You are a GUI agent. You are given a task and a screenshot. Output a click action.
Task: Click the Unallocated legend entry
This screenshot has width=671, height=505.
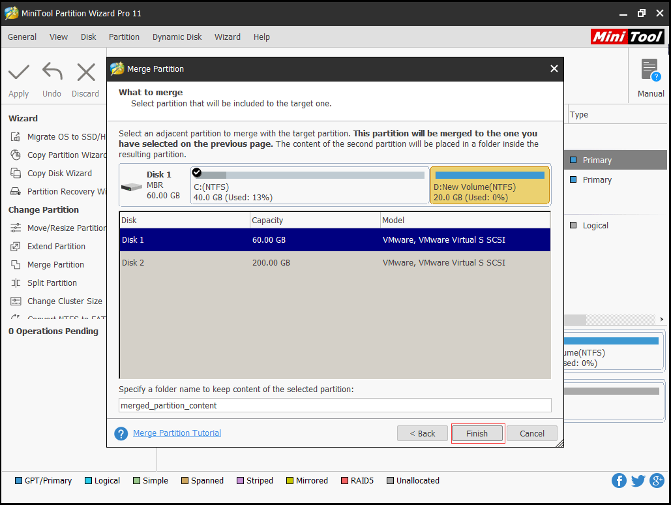[x=413, y=481]
